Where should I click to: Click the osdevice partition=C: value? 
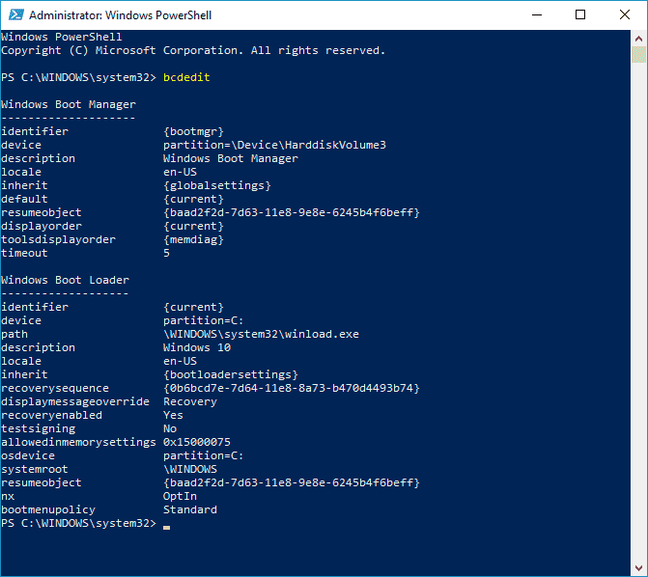click(x=204, y=455)
